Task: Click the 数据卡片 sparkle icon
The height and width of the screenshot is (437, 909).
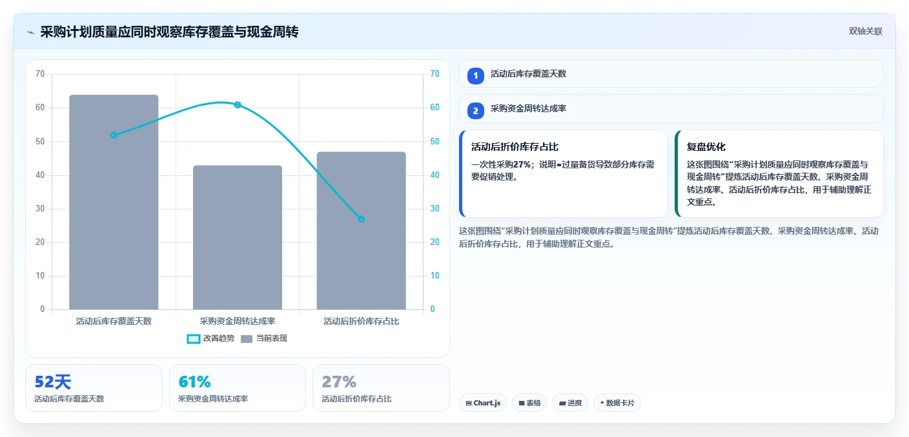Action: (x=602, y=403)
